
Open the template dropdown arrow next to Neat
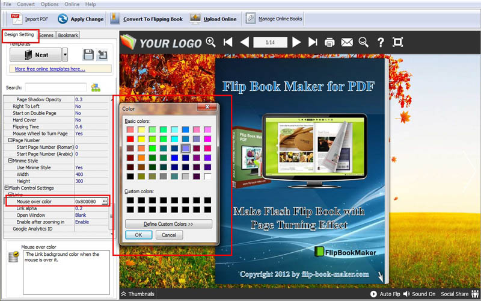pyautogui.click(x=65, y=55)
